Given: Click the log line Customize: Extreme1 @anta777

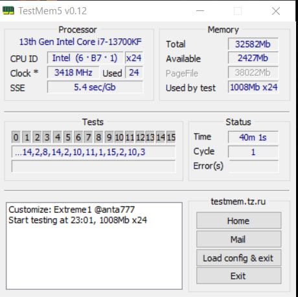Looking at the screenshot, I should 71,209.
